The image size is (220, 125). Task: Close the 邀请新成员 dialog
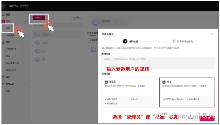212,34
